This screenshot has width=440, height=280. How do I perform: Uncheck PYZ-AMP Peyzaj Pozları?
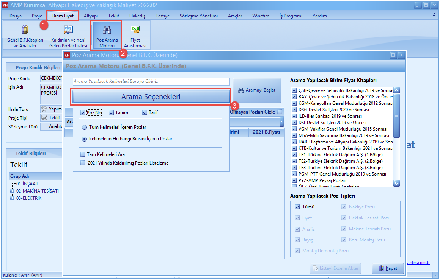pyautogui.click(x=294, y=180)
